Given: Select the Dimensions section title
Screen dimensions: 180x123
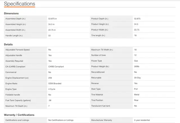Looking at the screenshot, I should [11, 13].
